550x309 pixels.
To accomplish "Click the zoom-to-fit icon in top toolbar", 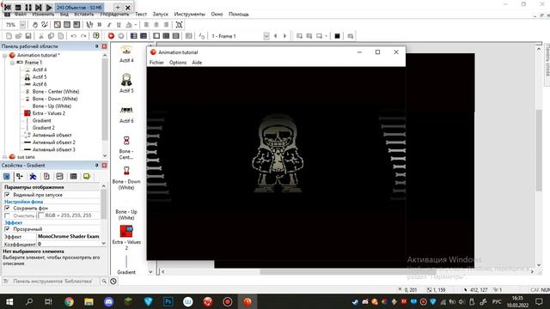I will tap(179, 25).
